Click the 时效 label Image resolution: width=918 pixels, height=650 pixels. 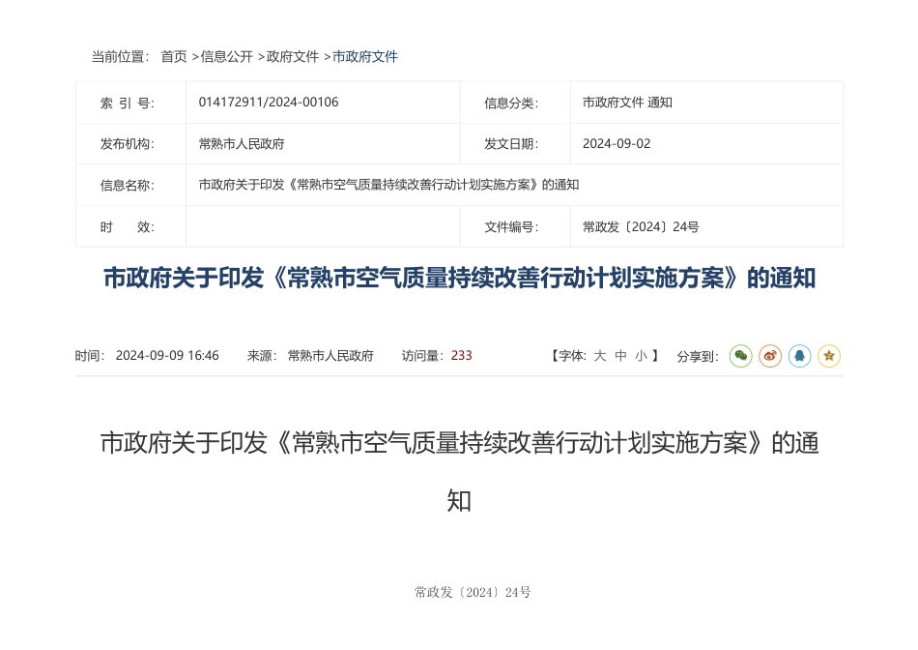[127, 227]
